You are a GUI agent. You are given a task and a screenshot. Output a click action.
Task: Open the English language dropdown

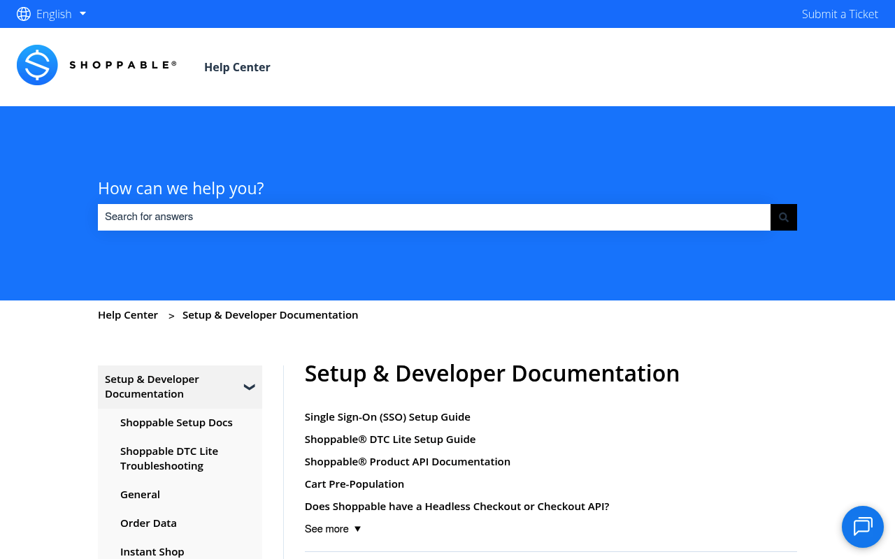tap(61, 14)
